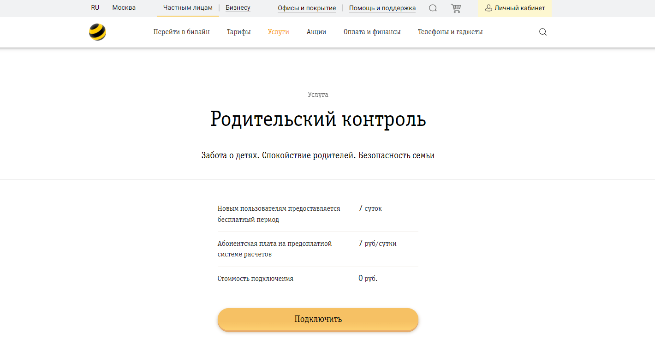Open the RU language selector
This screenshot has width=655, height=351.
point(95,7)
